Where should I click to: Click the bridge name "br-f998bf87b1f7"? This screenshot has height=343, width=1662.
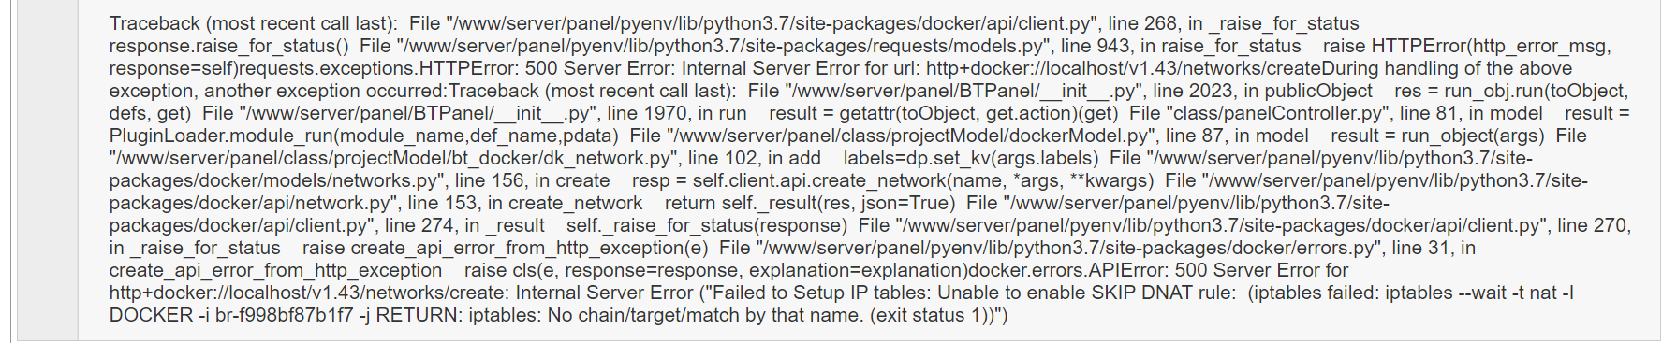pos(289,315)
